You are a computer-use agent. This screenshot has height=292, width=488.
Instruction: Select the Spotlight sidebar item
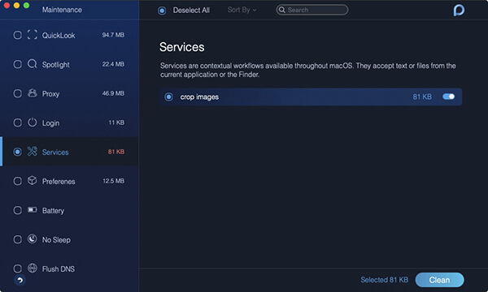[69, 64]
